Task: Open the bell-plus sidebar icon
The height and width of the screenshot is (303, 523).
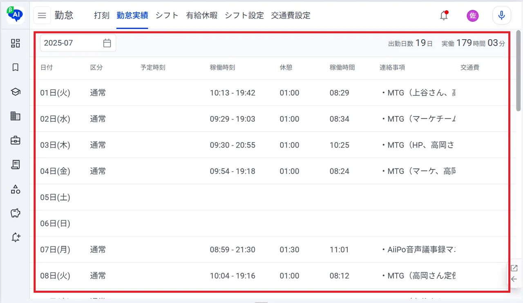Action: tap(16, 237)
